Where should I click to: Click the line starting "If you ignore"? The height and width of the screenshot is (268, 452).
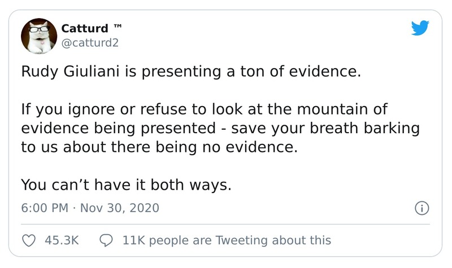pos(204,109)
